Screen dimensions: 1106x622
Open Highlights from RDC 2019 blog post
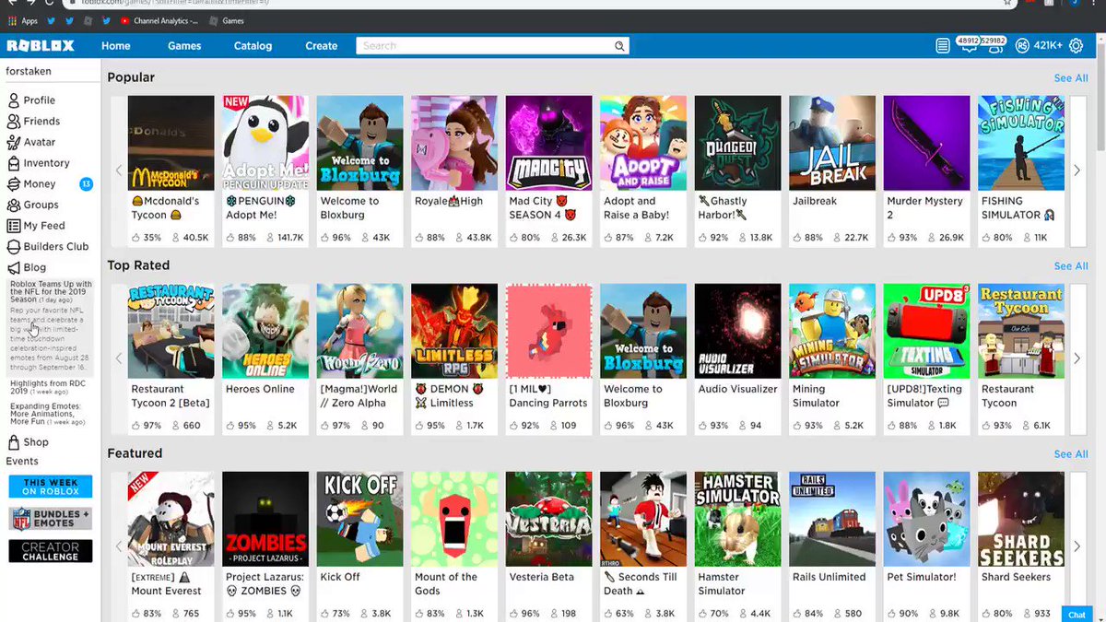click(x=49, y=387)
